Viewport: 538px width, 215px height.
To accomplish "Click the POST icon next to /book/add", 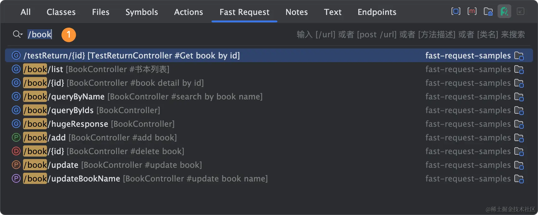I will (x=16, y=137).
